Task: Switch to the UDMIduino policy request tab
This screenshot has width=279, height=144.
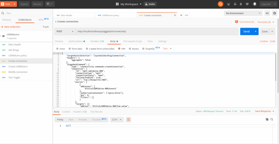Action: pyautogui.click(x=116, y=15)
